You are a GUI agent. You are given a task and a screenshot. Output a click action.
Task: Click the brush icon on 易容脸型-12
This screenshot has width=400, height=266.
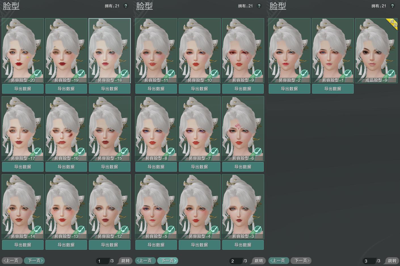125,230
